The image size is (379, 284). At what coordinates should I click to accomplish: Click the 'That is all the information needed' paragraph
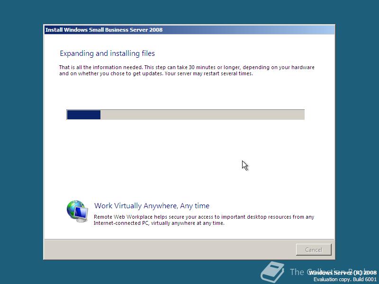187,70
